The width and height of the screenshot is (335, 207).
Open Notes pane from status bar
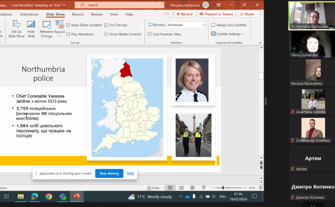(153, 188)
